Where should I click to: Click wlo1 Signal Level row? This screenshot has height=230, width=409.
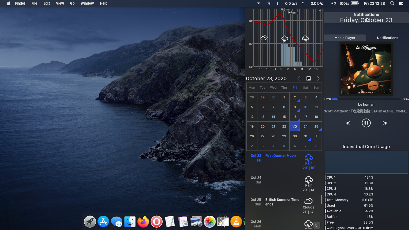coord(349,228)
